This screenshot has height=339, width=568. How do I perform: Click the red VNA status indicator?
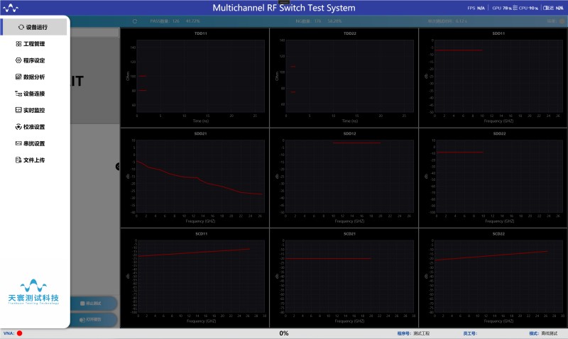tap(20, 333)
